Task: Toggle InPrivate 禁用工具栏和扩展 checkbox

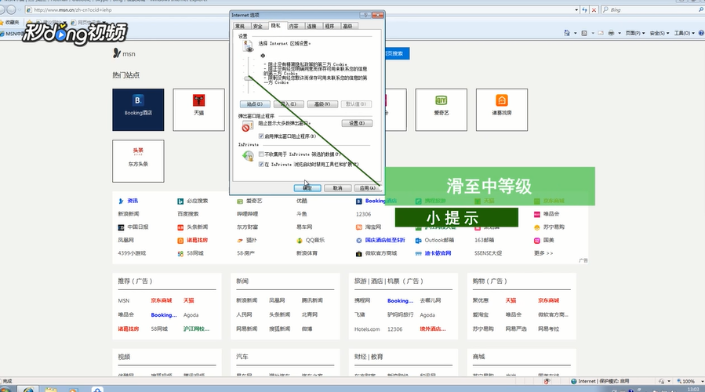Action: pos(261,165)
